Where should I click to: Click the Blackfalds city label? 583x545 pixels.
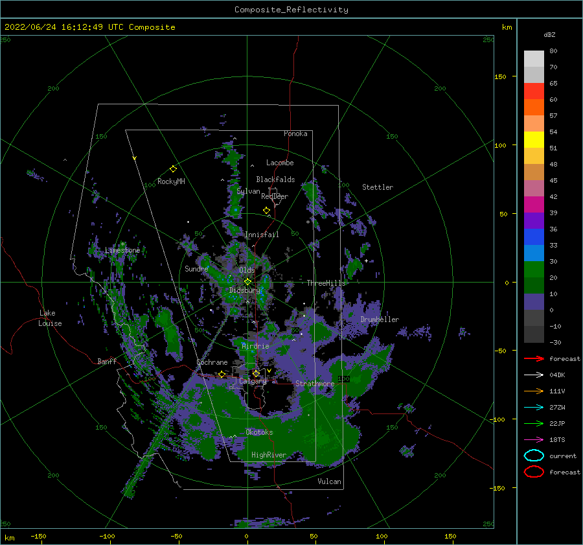[275, 180]
